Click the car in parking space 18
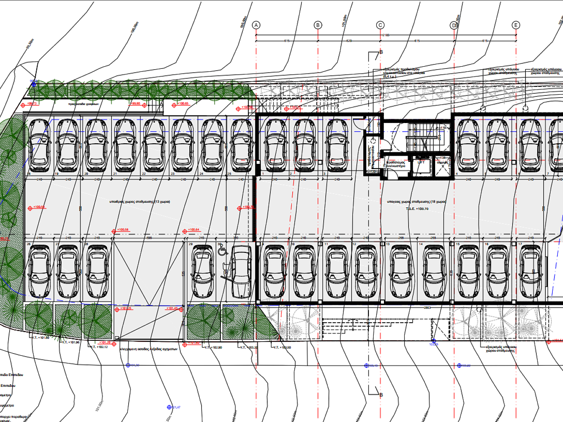Screen dimensions: 563x422 tap(39, 145)
